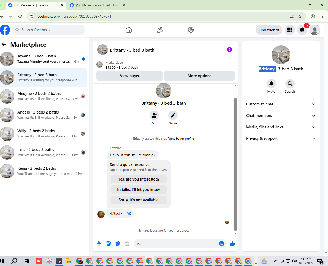
Task: Open Reina 2 beds 2 baths conversation
Action: click(43, 171)
